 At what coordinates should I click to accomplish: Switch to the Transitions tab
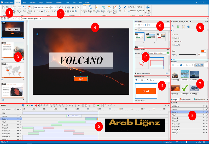coord(49,2)
